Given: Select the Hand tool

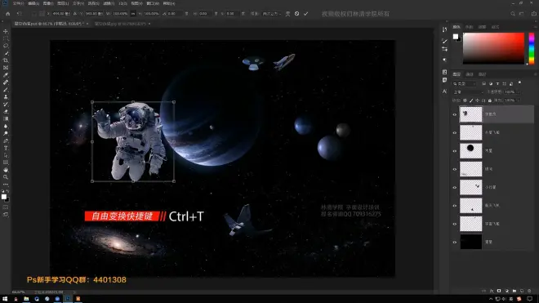Looking at the screenshot, I should pyautogui.click(x=6, y=170).
